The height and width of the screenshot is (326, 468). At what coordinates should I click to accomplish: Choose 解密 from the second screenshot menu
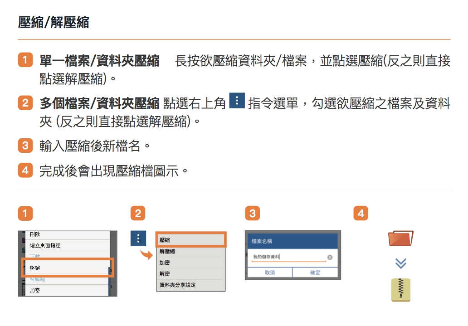click(x=191, y=274)
